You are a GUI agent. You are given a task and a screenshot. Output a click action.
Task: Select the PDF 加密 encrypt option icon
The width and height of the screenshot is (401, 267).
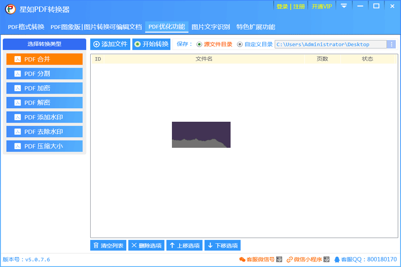pos(18,88)
